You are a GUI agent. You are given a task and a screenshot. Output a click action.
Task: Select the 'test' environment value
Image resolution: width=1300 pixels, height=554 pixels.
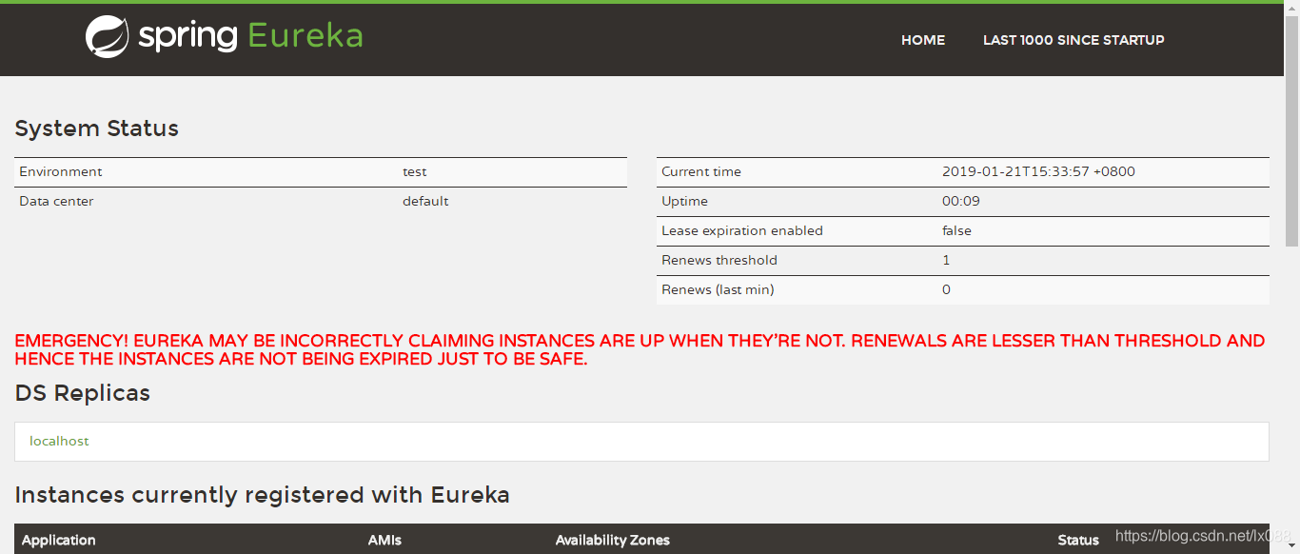415,172
